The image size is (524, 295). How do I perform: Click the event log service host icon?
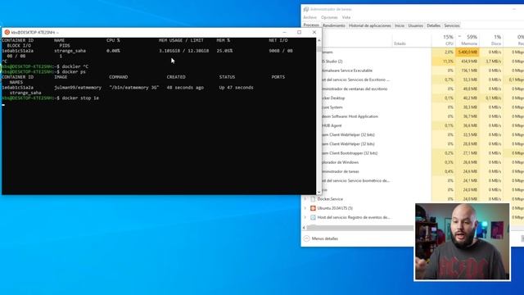coord(313,217)
